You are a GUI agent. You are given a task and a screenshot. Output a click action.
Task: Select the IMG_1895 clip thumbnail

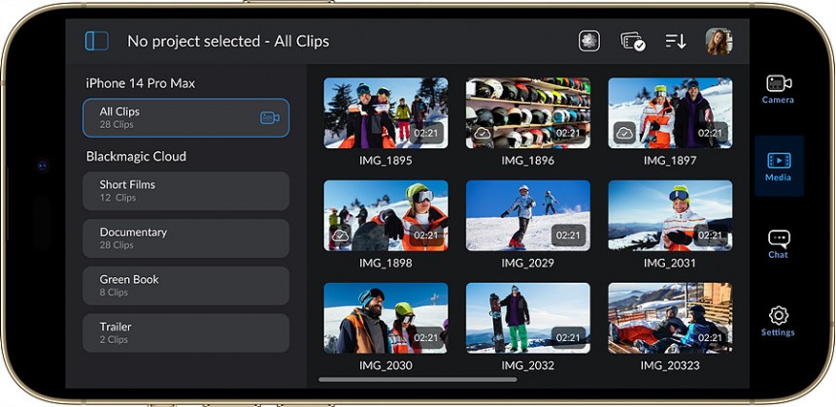[x=386, y=112]
